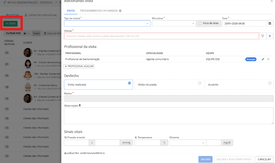
Task: Select Visita recusada outcome
Action: tap(200, 83)
